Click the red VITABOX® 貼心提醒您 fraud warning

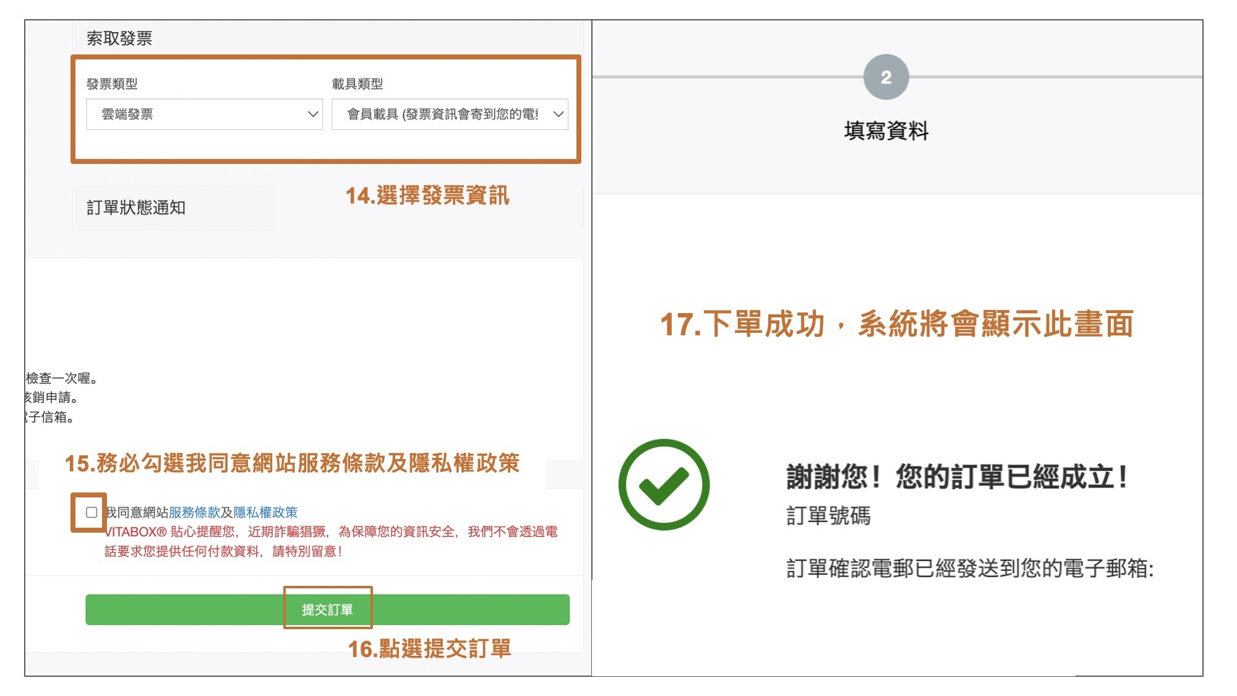(x=331, y=541)
